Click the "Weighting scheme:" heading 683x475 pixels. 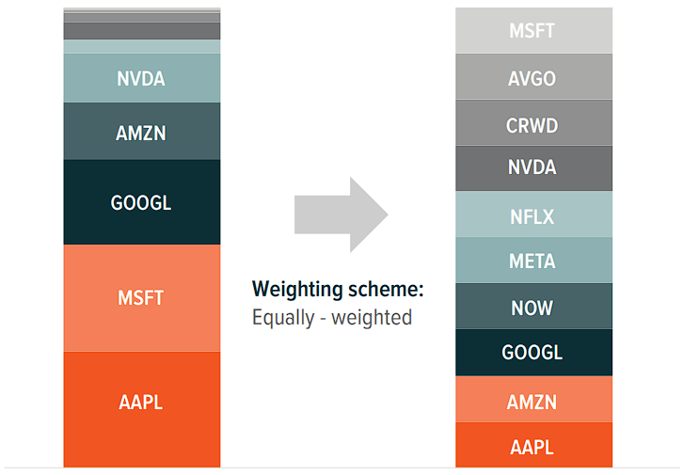tap(338, 290)
